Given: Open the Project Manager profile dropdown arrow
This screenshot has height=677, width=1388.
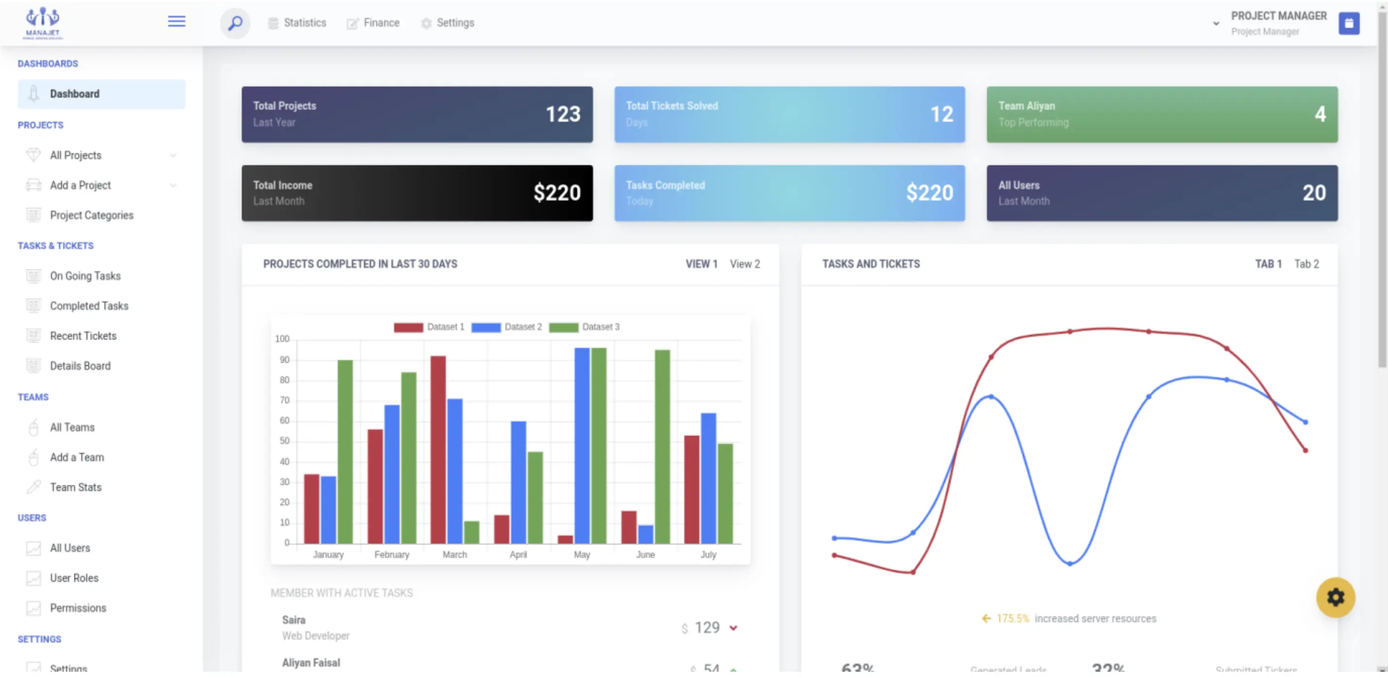Looking at the screenshot, I should (x=1215, y=23).
